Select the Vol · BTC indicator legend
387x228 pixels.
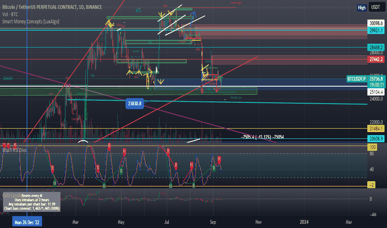pyautogui.click(x=10, y=14)
